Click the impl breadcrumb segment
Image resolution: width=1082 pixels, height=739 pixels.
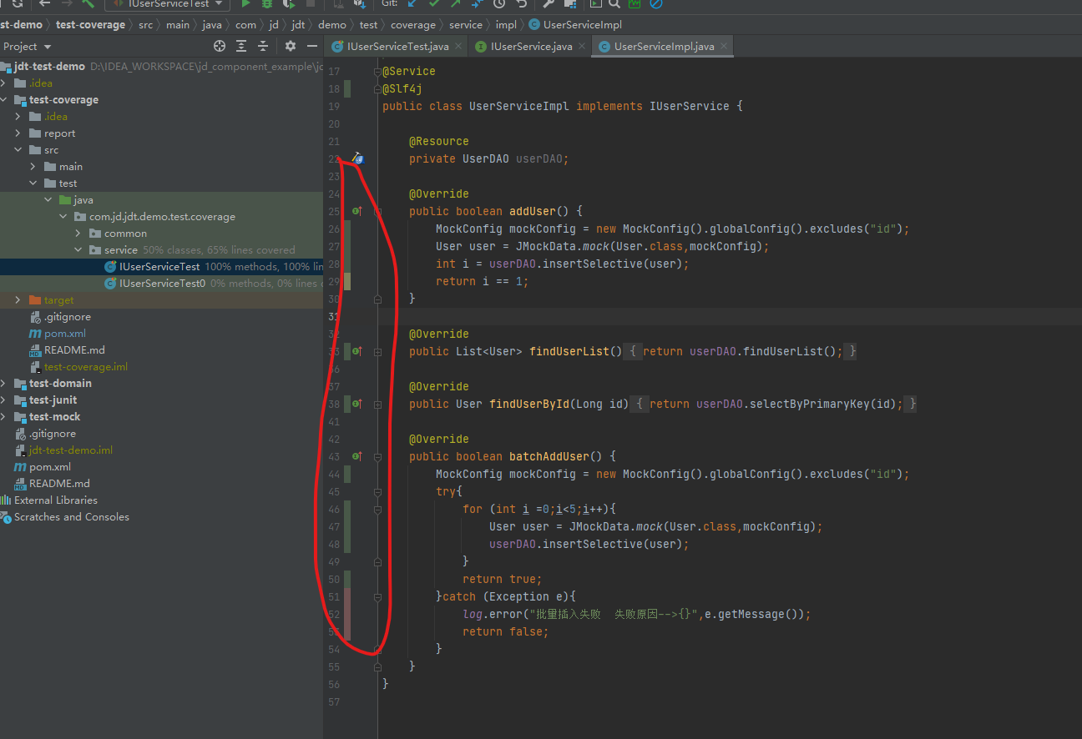click(506, 25)
